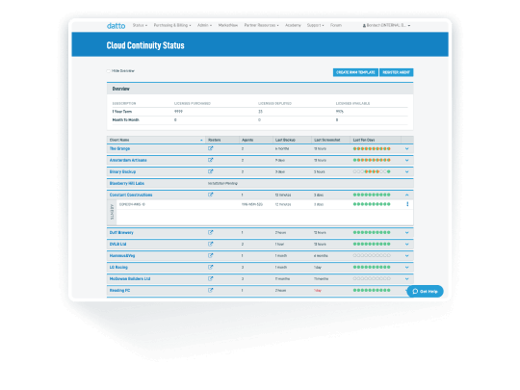Image resolution: width=520 pixels, height=390 pixels.
Task: Expand Binary Backup row
Action: [x=407, y=172]
